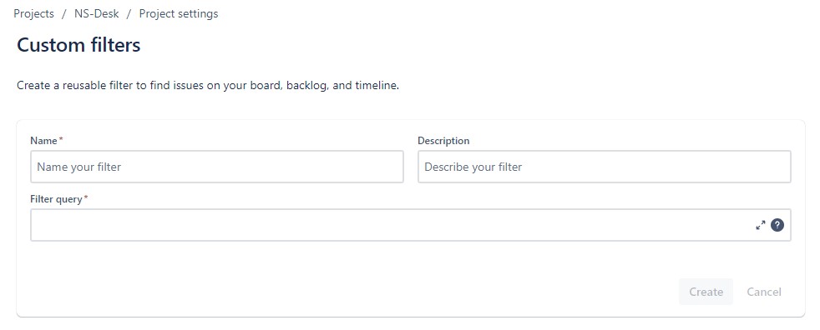Focus the Name your filter field
Viewport: 820px width, 330px height.
click(x=217, y=167)
